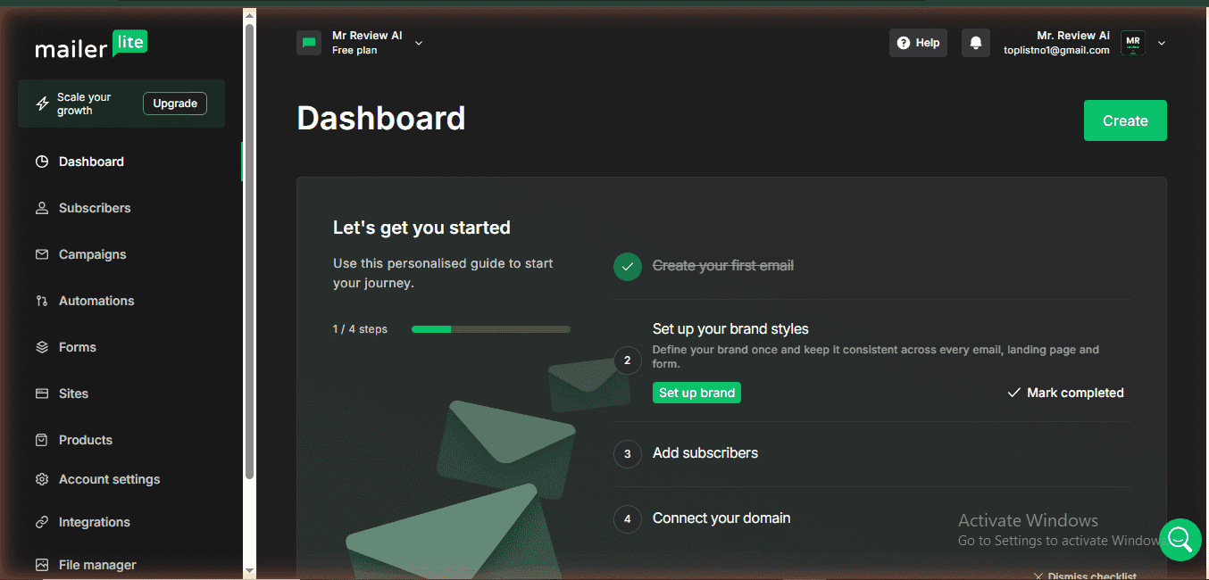Click the green completed checkmark circle
This screenshot has width=1209, height=580.
click(x=628, y=266)
